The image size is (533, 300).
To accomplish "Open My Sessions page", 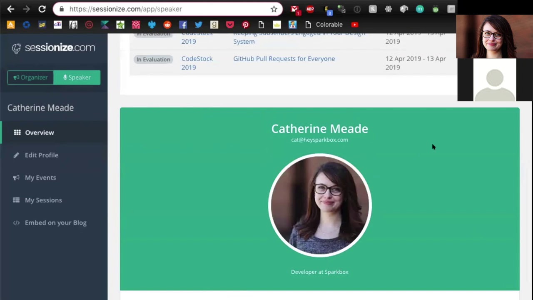I will [x=43, y=200].
